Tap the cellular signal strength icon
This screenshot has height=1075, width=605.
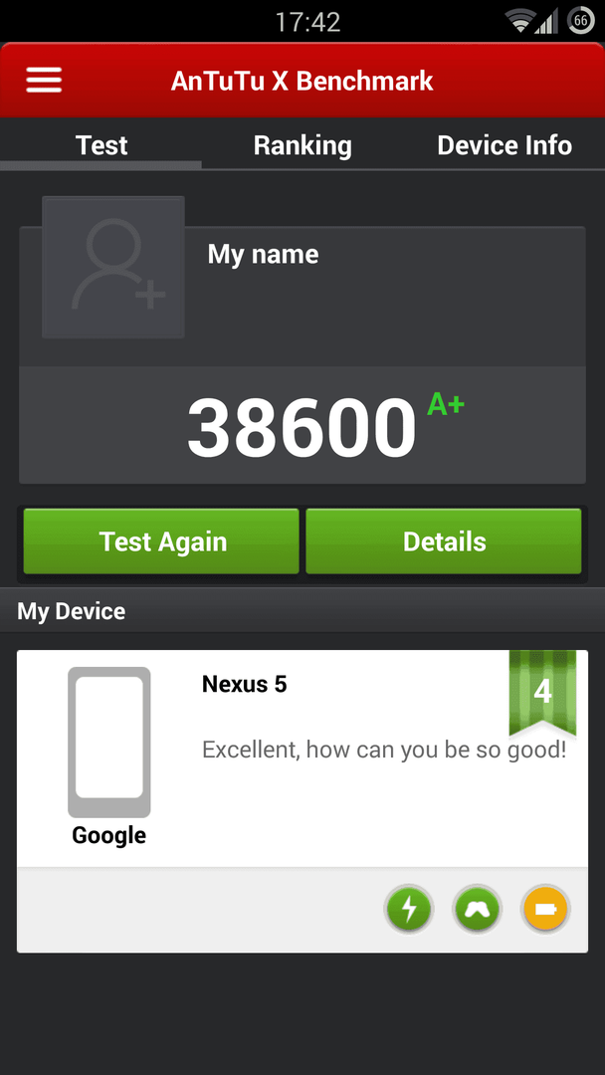tap(546, 21)
